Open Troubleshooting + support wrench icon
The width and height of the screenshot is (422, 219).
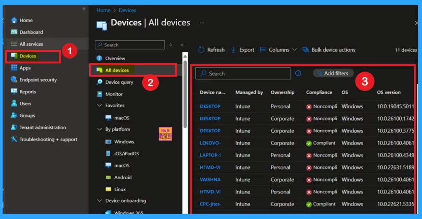click(14, 139)
